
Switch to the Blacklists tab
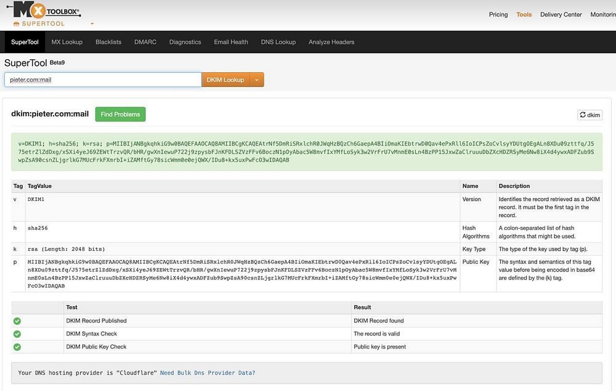point(108,42)
